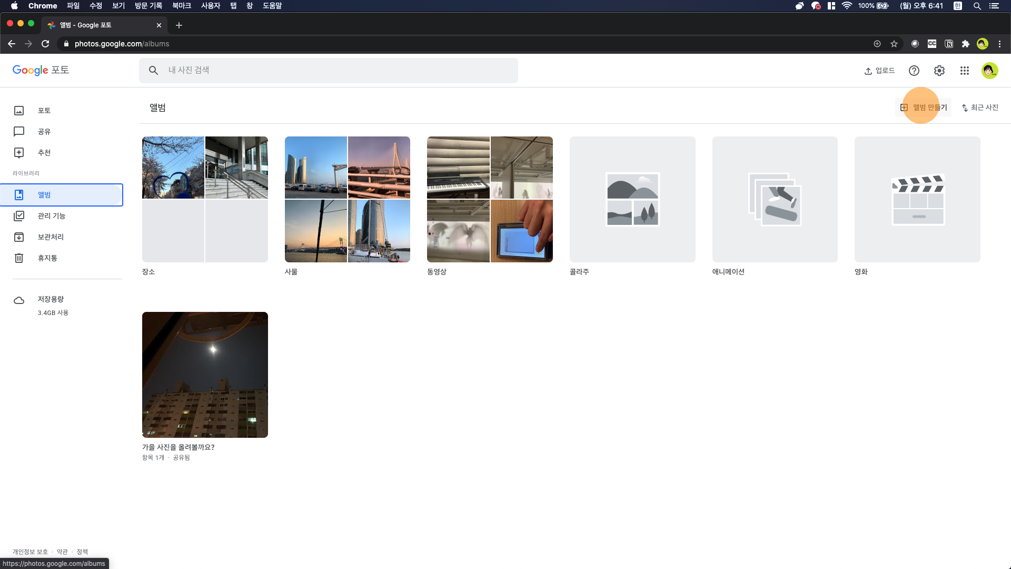Click the Upload (업로드) button
The height and width of the screenshot is (569, 1011).
coord(879,71)
